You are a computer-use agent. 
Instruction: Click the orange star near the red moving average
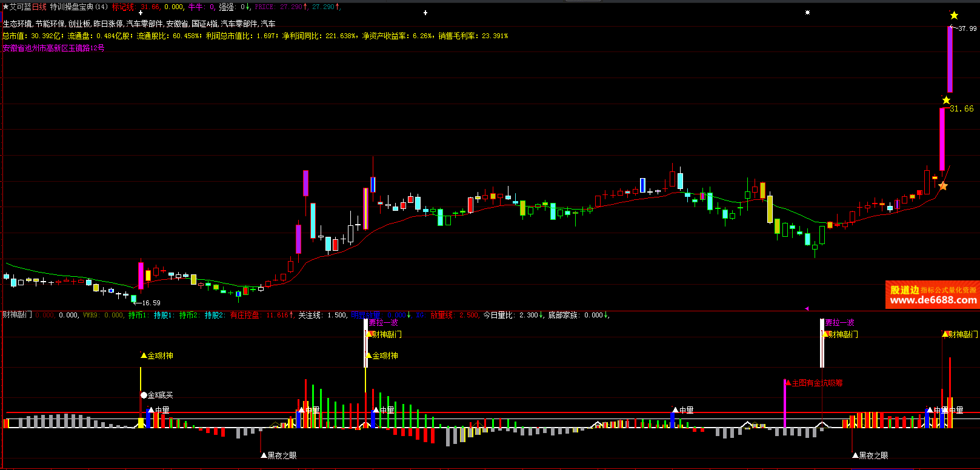coord(943,186)
